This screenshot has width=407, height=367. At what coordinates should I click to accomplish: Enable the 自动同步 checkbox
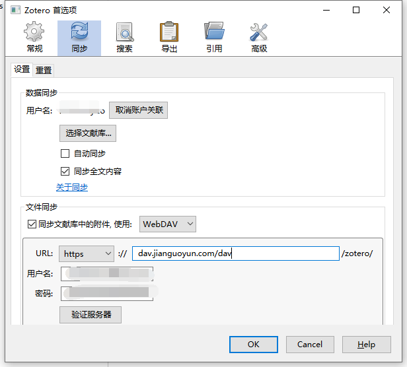tap(65, 154)
